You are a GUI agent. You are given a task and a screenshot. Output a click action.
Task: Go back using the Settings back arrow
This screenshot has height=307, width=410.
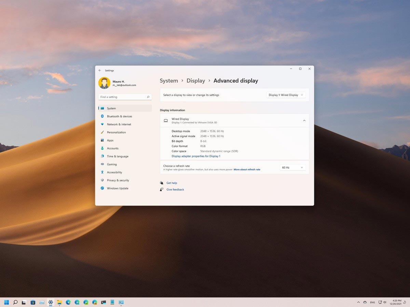click(100, 71)
